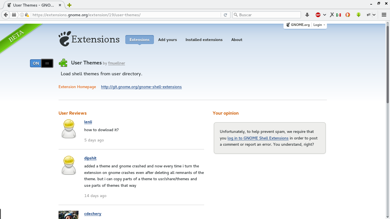390x219 pixels.
Task: Reload the page with the refresh icon
Action: pyautogui.click(x=225, y=15)
